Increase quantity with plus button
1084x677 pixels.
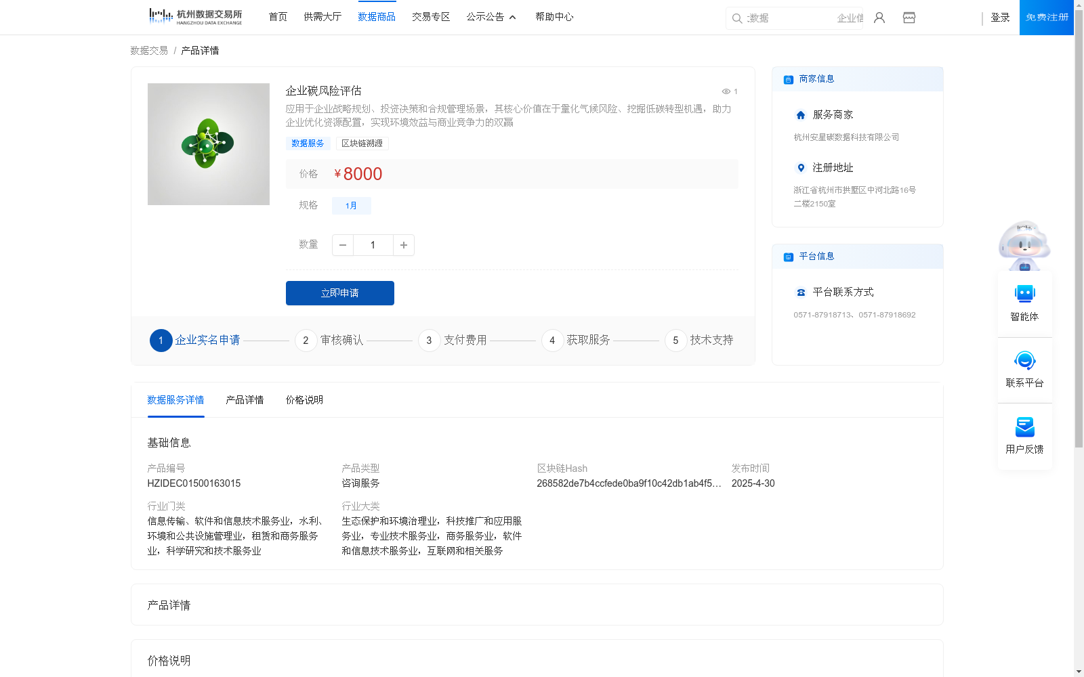click(x=404, y=245)
